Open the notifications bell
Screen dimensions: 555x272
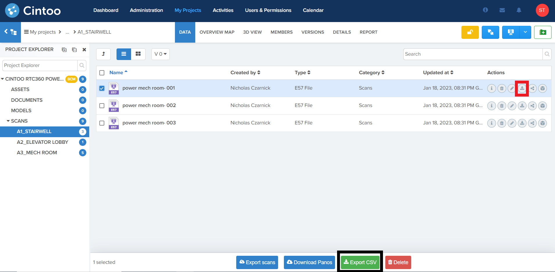(x=519, y=10)
